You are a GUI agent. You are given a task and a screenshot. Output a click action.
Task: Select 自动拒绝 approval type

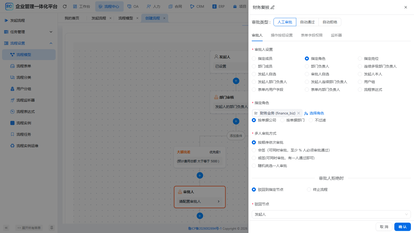[330, 22]
